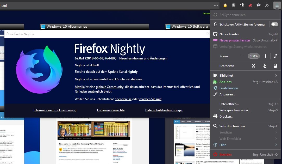Expand the Web-Entwickler submenu
This screenshot has width=282, height=164.
245,139
